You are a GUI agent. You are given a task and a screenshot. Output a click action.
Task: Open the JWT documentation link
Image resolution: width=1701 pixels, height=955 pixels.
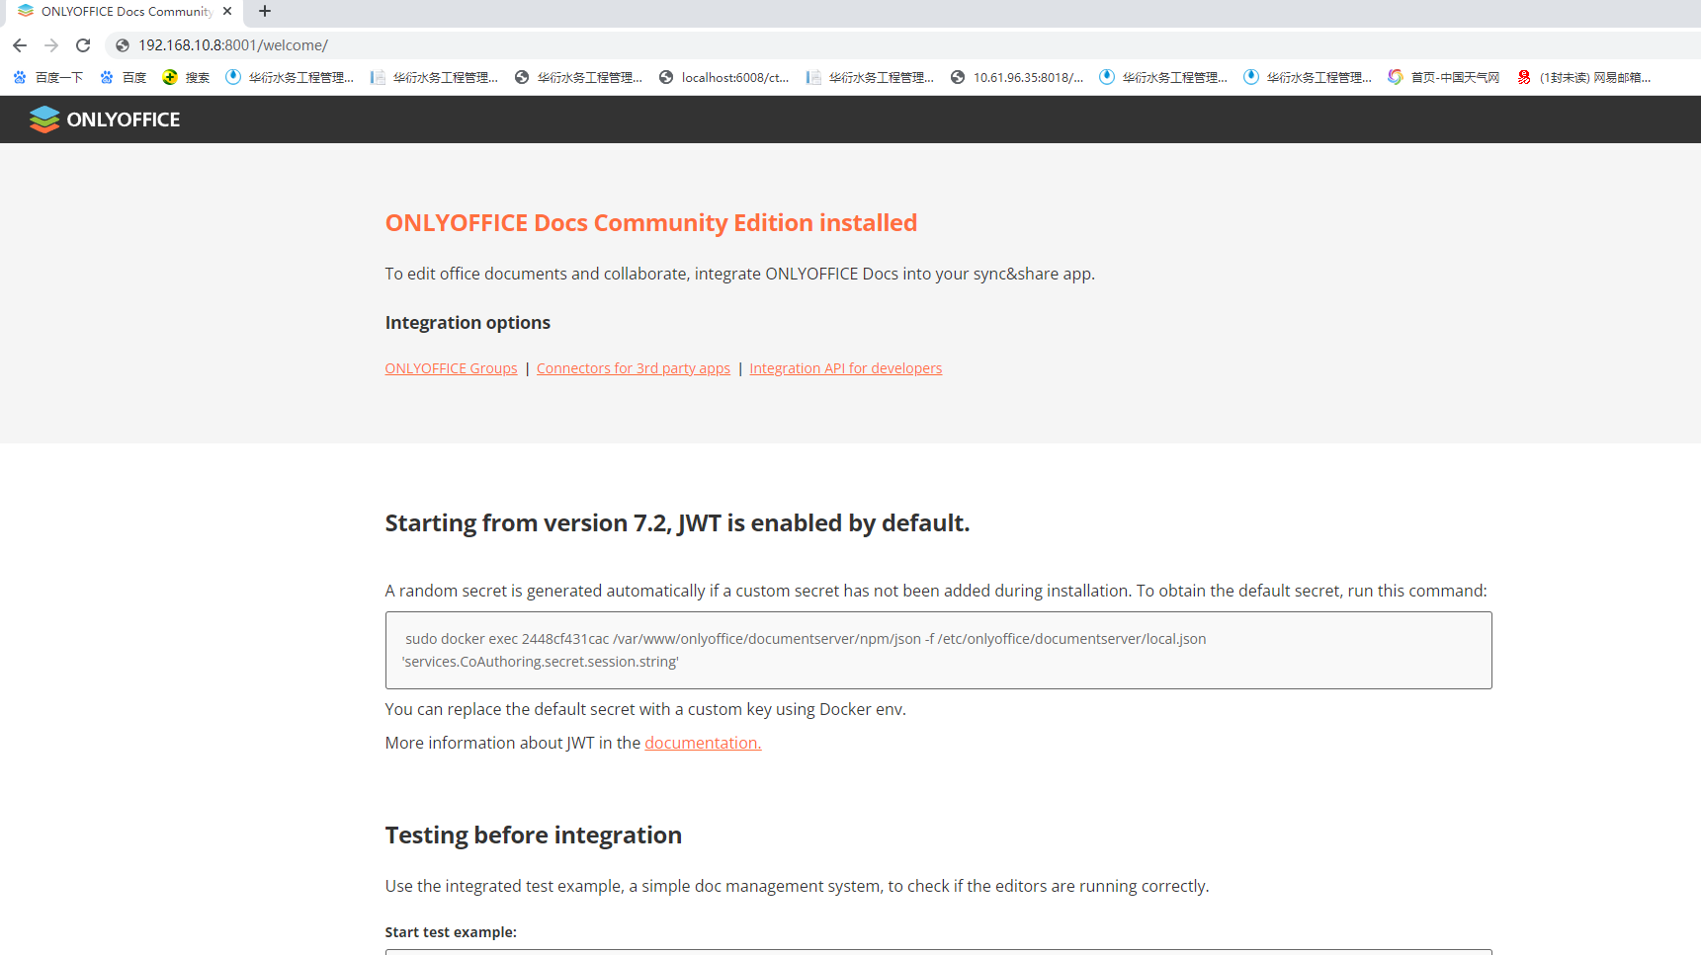tap(703, 743)
